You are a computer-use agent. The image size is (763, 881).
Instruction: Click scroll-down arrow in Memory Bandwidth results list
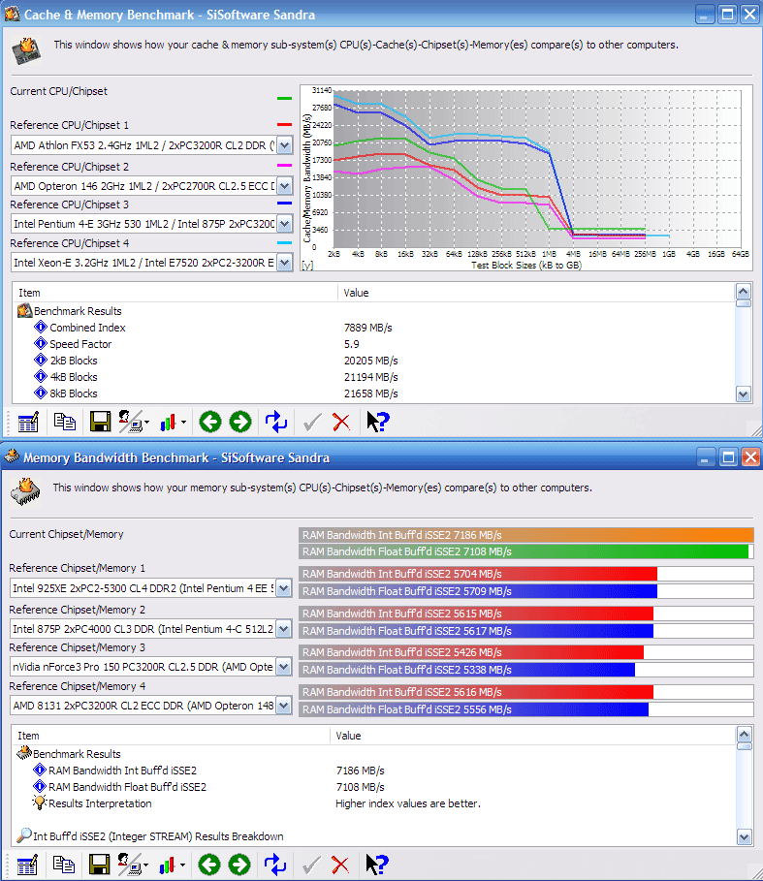click(x=744, y=837)
